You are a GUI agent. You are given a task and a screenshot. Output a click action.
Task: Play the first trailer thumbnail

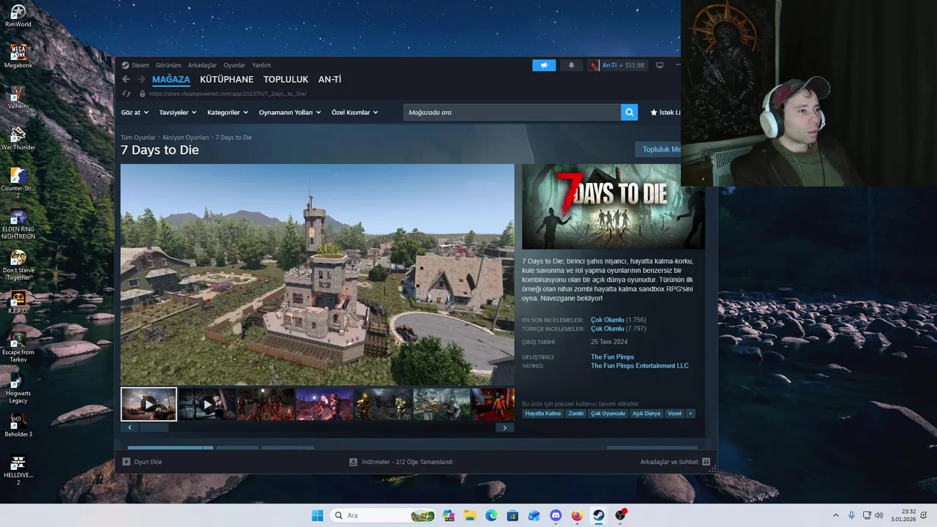[149, 404]
